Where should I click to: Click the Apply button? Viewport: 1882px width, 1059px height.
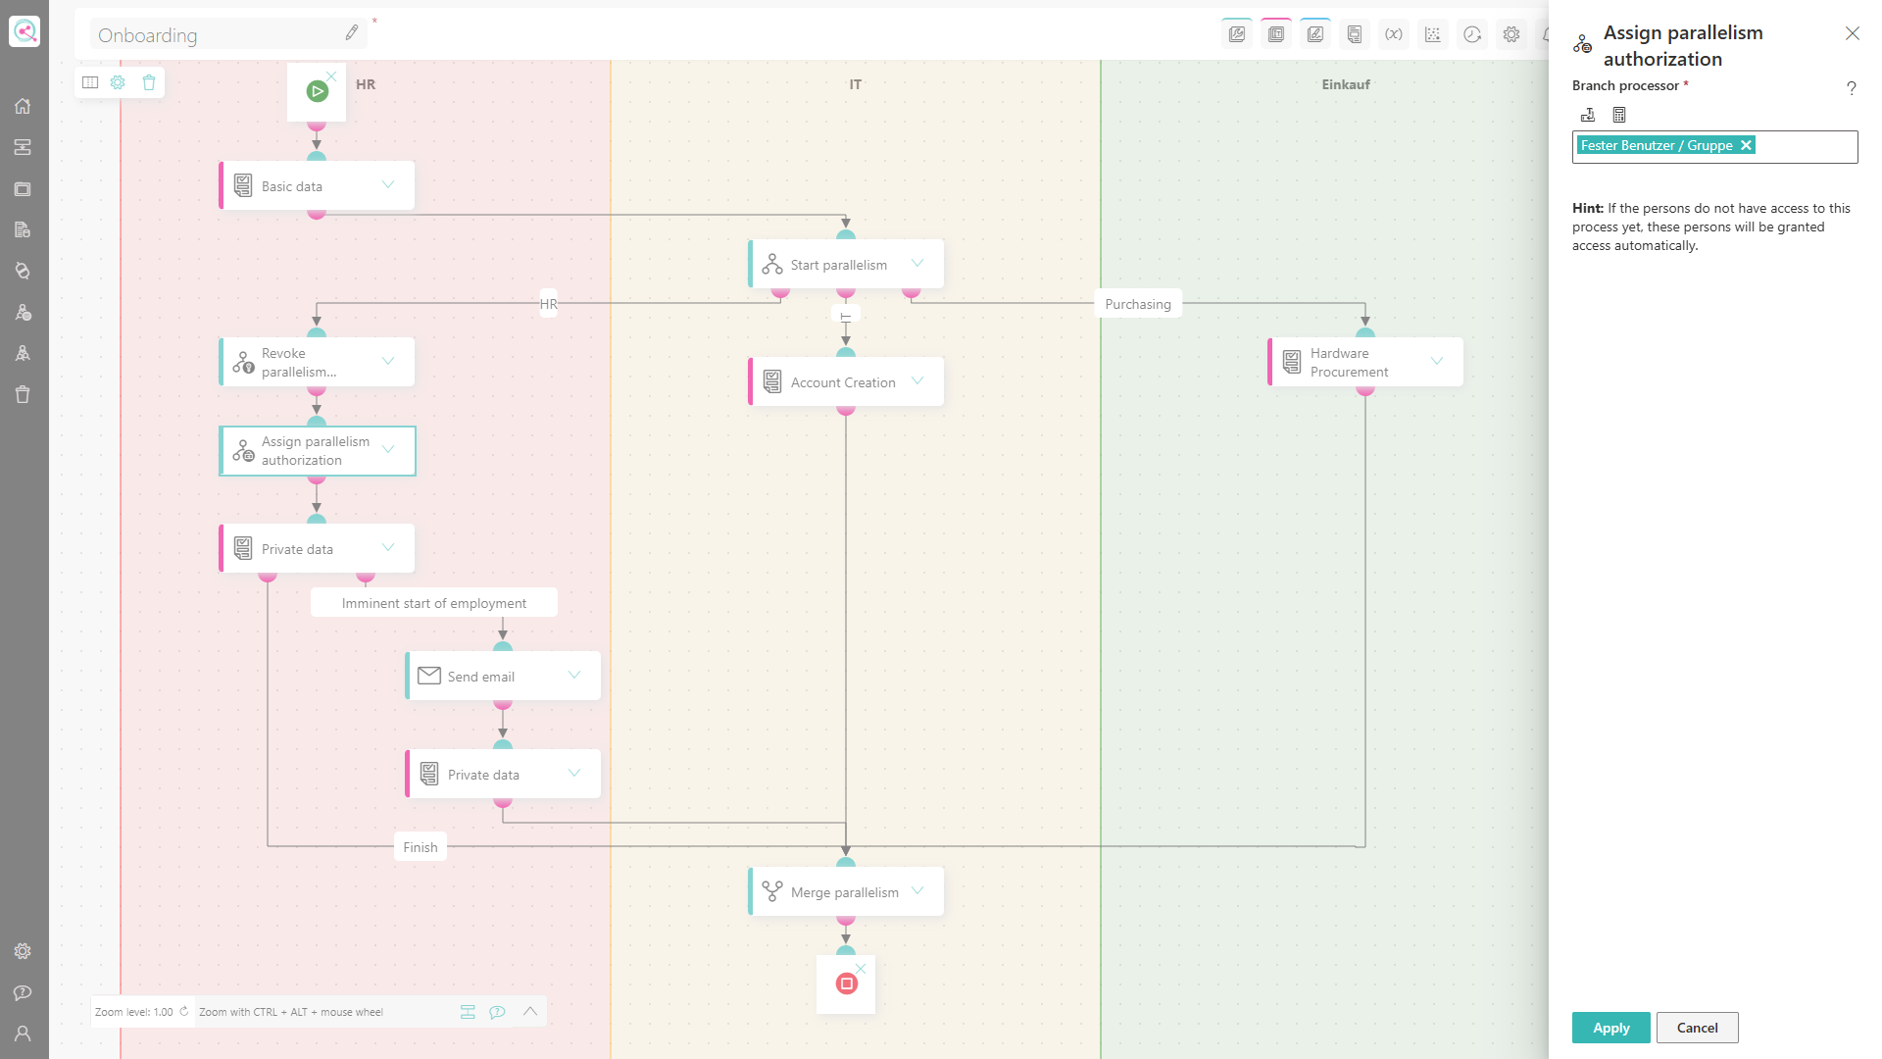tap(1610, 1028)
